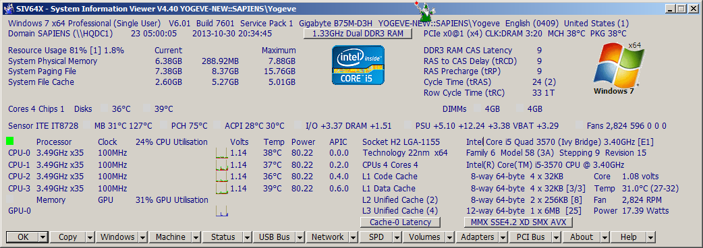Open the USB Bus button
This screenshot has width=703, height=248.
[275, 237]
